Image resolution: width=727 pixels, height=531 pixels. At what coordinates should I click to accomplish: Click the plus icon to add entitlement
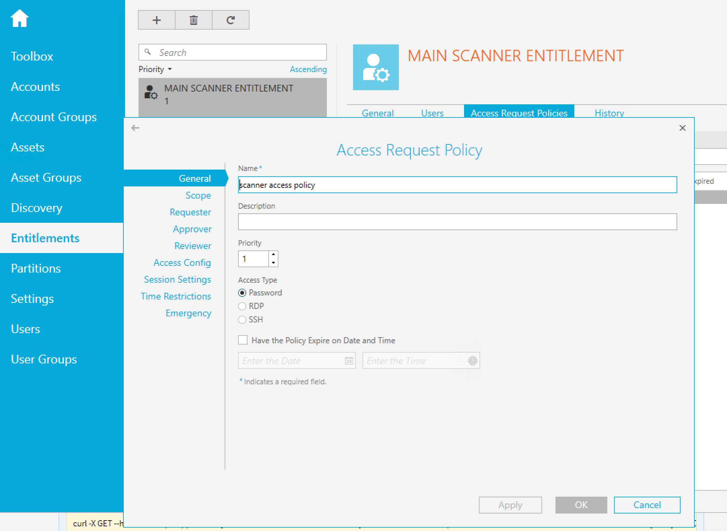pos(157,20)
